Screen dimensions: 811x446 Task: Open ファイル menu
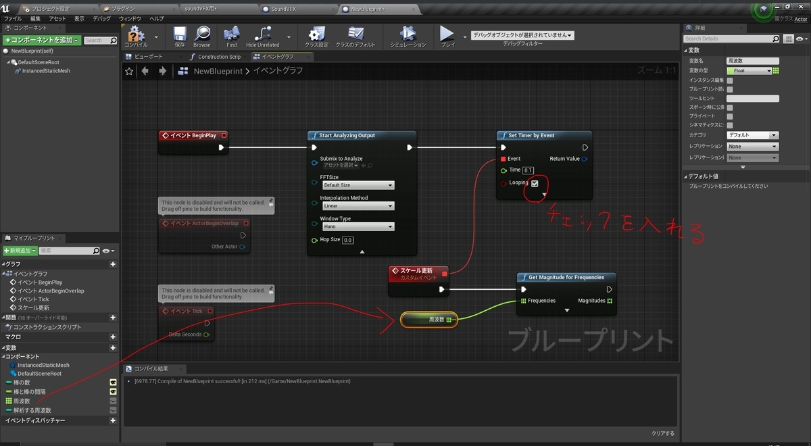(x=14, y=19)
